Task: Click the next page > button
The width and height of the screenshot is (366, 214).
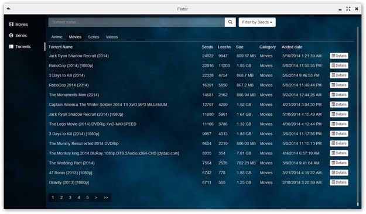Action: 96,198
